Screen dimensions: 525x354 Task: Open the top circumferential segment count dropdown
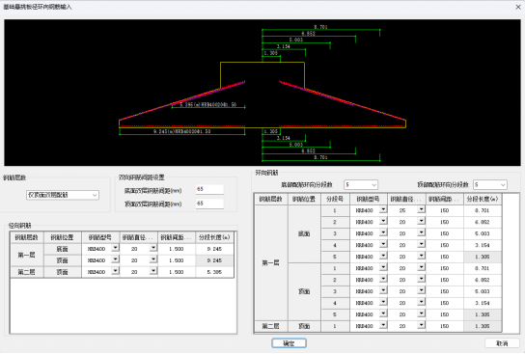click(490, 184)
